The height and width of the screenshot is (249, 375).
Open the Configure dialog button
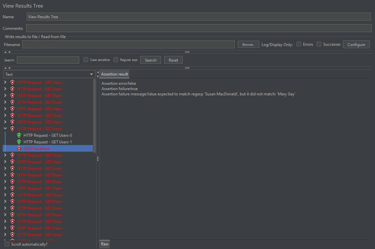pos(356,44)
